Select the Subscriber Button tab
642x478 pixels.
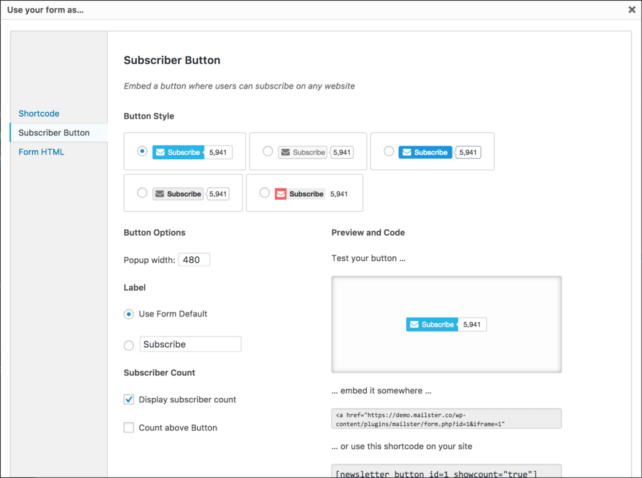point(55,132)
